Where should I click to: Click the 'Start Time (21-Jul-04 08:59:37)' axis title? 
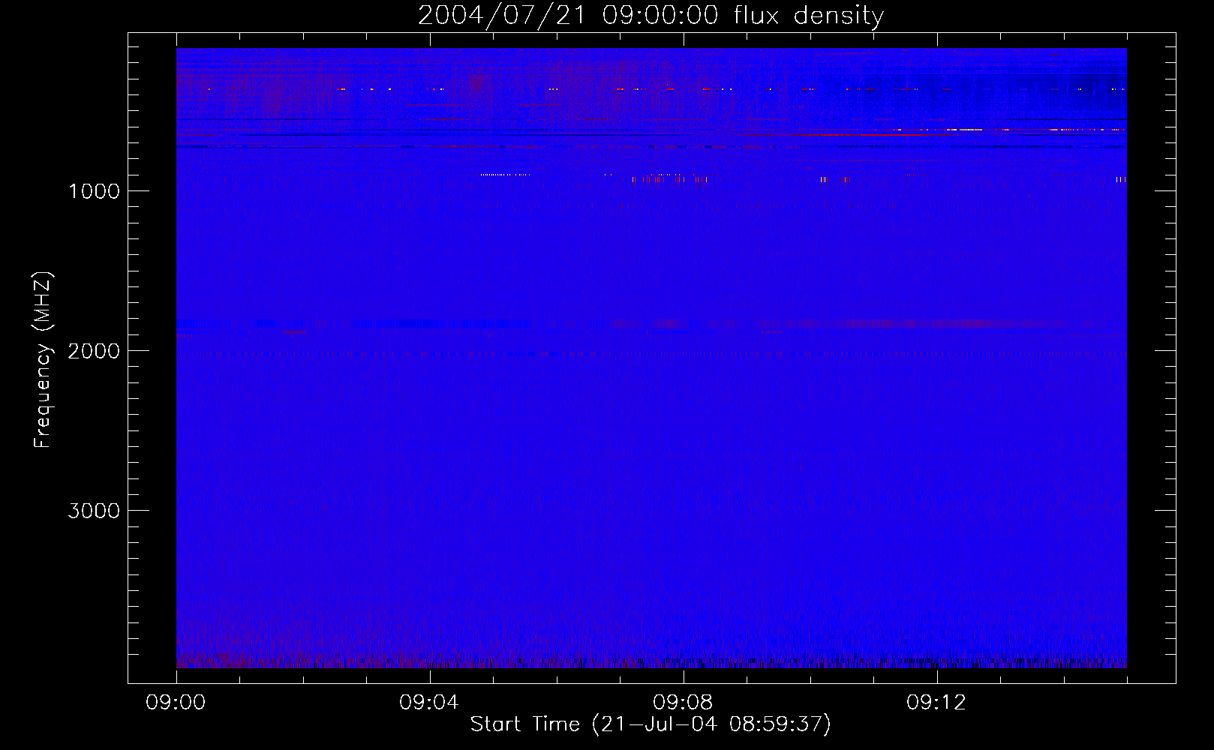click(x=651, y=724)
